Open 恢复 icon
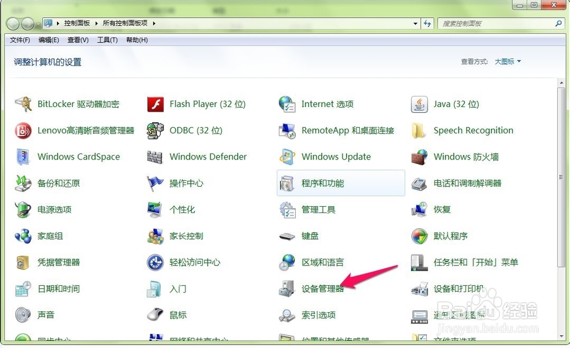 click(419, 210)
